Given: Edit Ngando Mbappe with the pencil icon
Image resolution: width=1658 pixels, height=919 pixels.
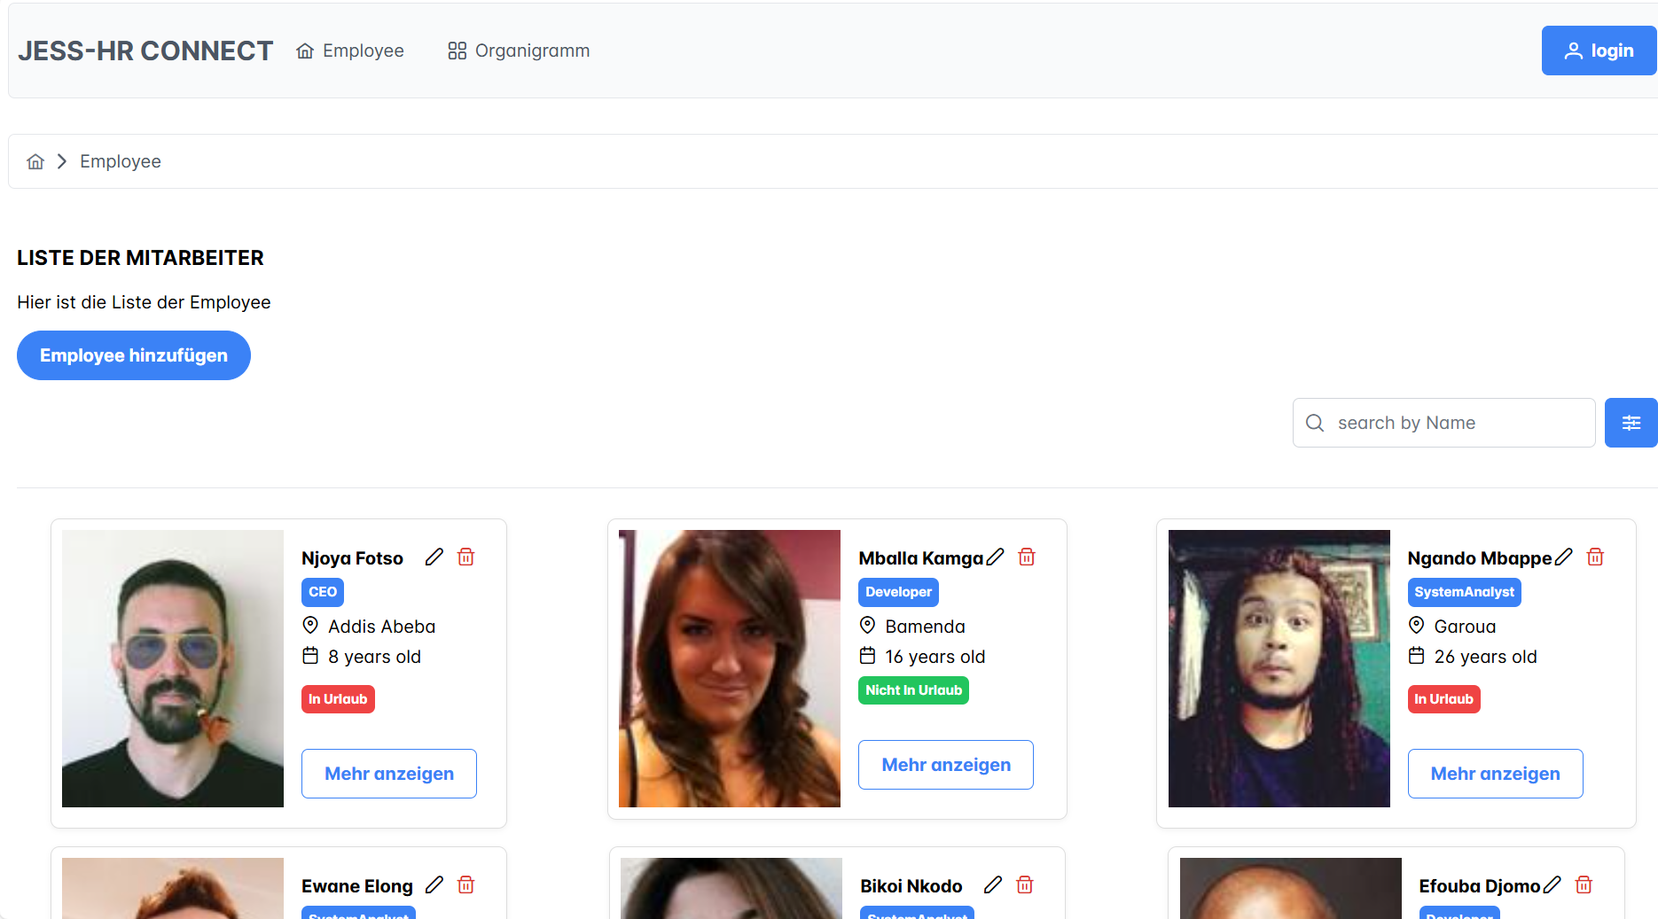Looking at the screenshot, I should click(x=1564, y=557).
